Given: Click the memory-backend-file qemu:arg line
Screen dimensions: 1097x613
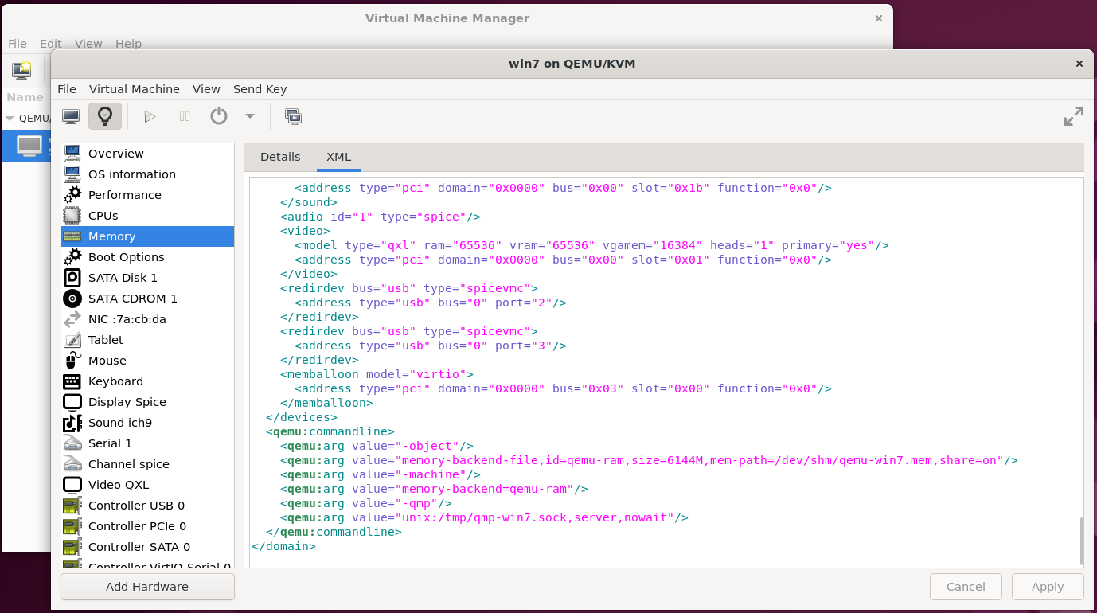Looking at the screenshot, I should [649, 460].
